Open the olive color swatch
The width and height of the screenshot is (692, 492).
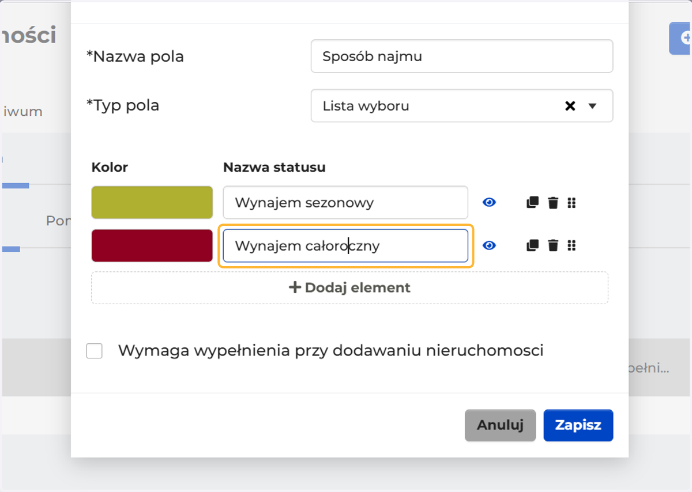152,202
